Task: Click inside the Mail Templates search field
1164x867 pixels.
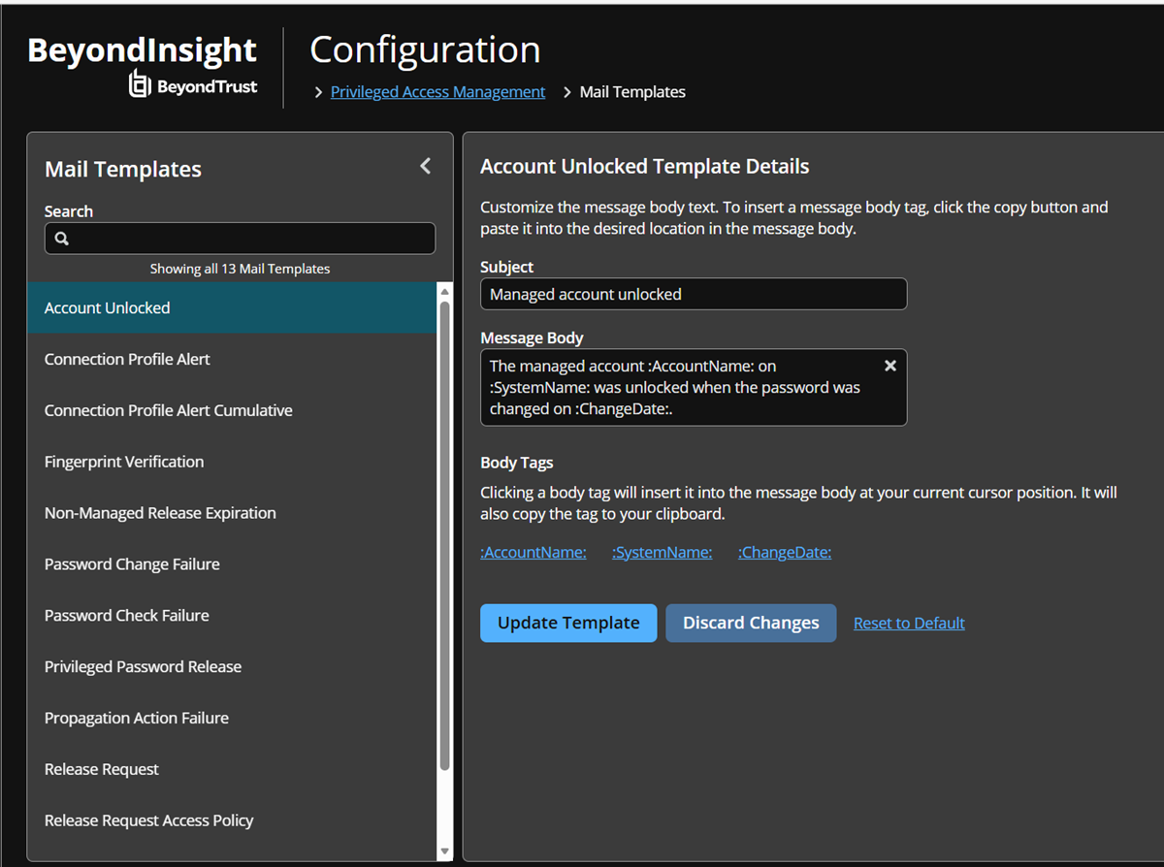Action: click(x=240, y=239)
